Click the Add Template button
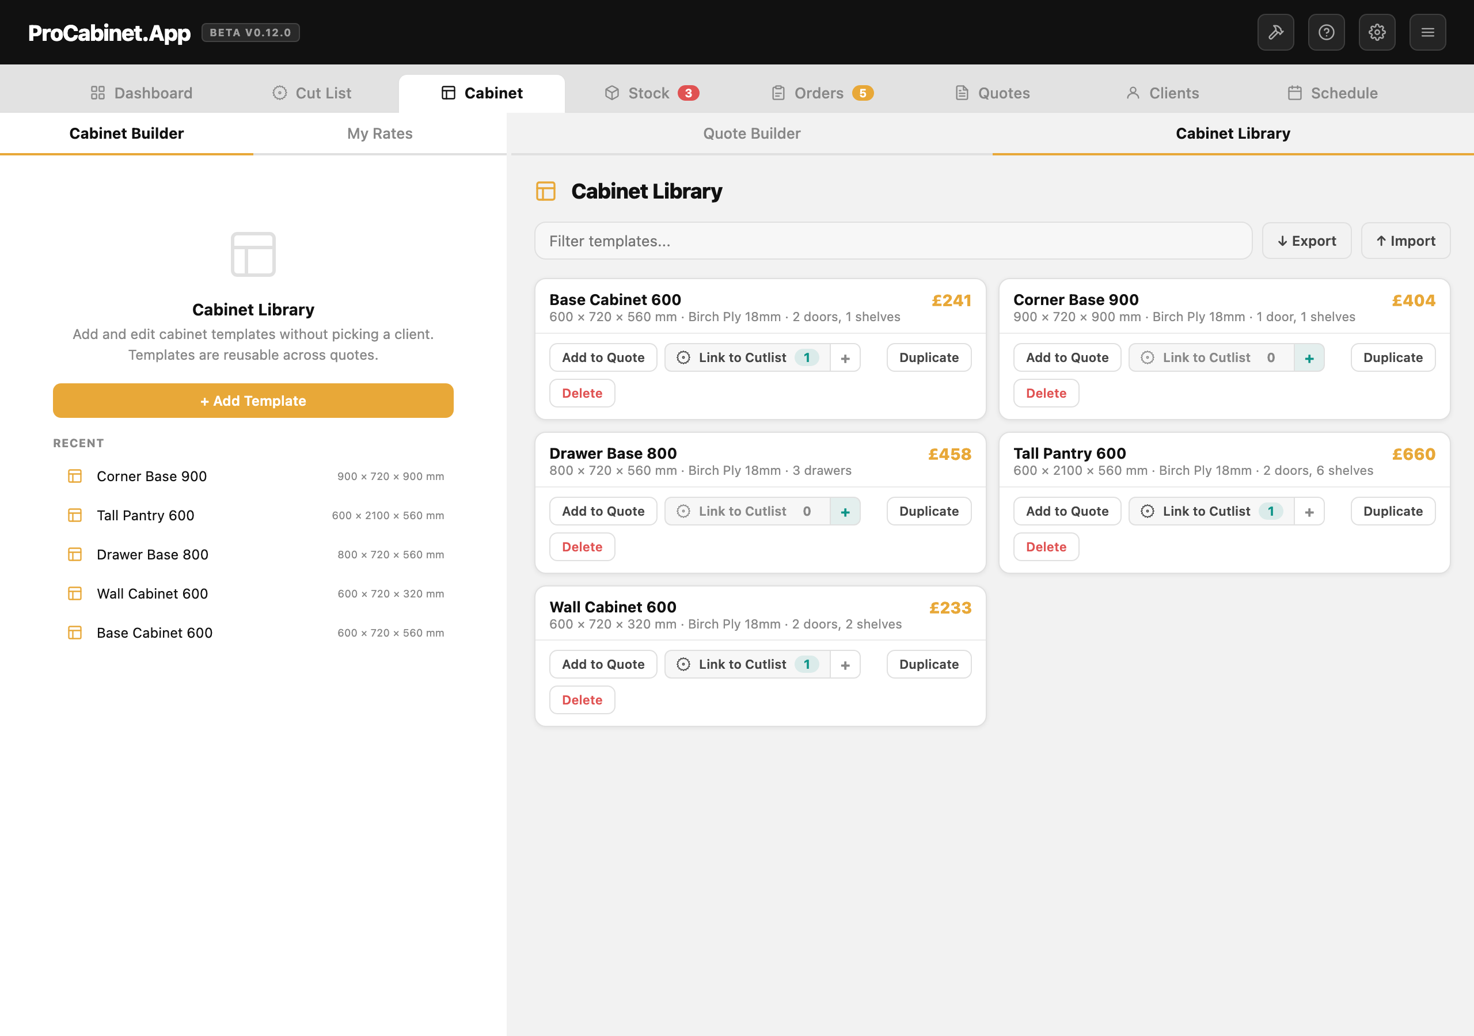 tap(253, 401)
